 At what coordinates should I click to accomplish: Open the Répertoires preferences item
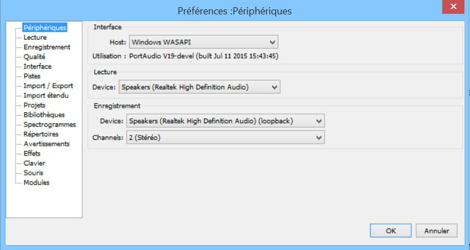[41, 134]
